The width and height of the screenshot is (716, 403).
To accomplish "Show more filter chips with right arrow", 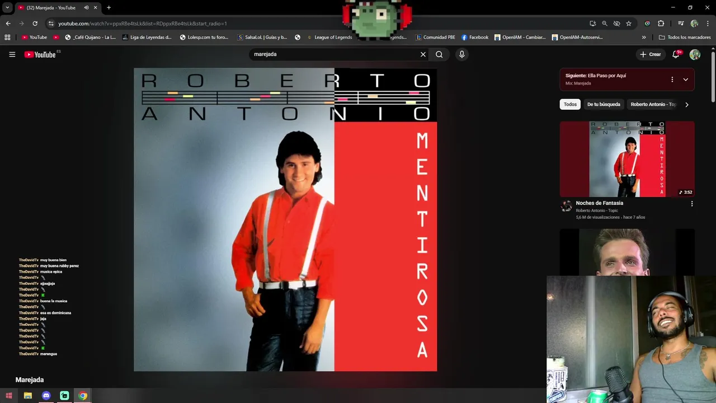I will [687, 104].
